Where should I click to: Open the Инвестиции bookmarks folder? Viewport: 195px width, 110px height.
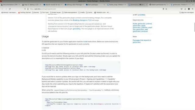pos(55,13)
